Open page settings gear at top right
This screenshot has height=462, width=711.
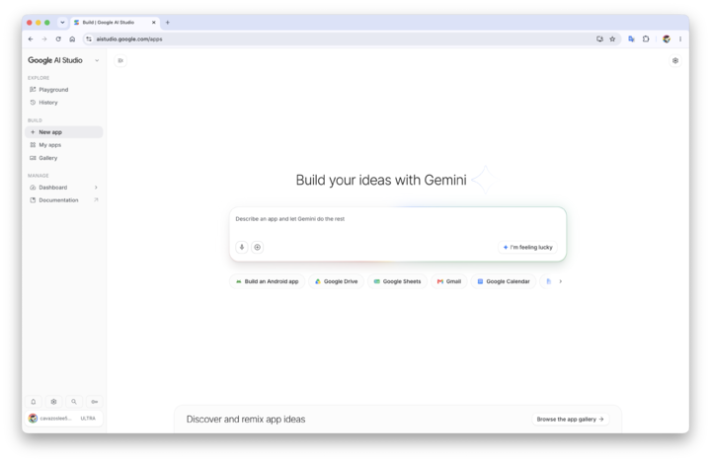click(675, 61)
